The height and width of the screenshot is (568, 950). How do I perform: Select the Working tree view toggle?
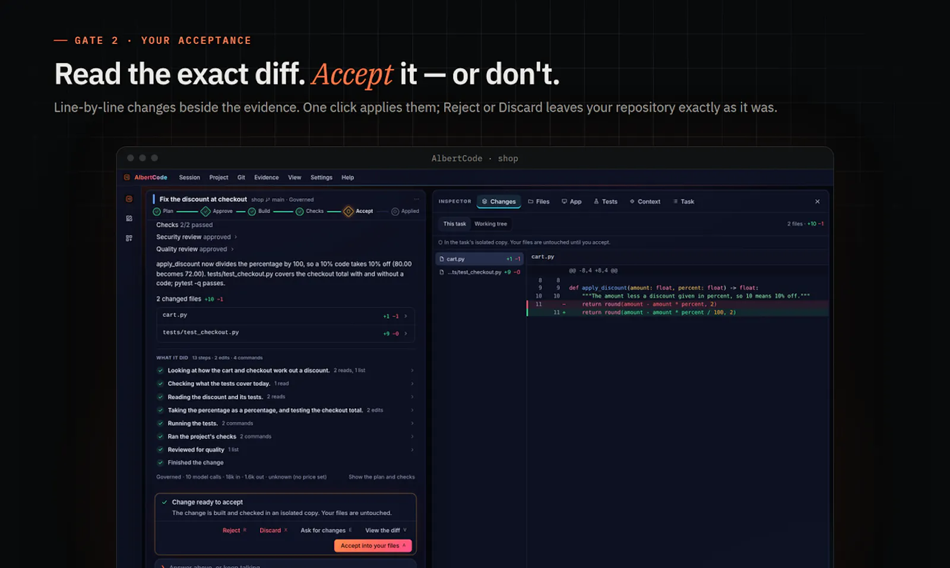[490, 224]
